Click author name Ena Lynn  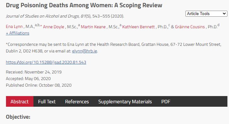point(14,27)
